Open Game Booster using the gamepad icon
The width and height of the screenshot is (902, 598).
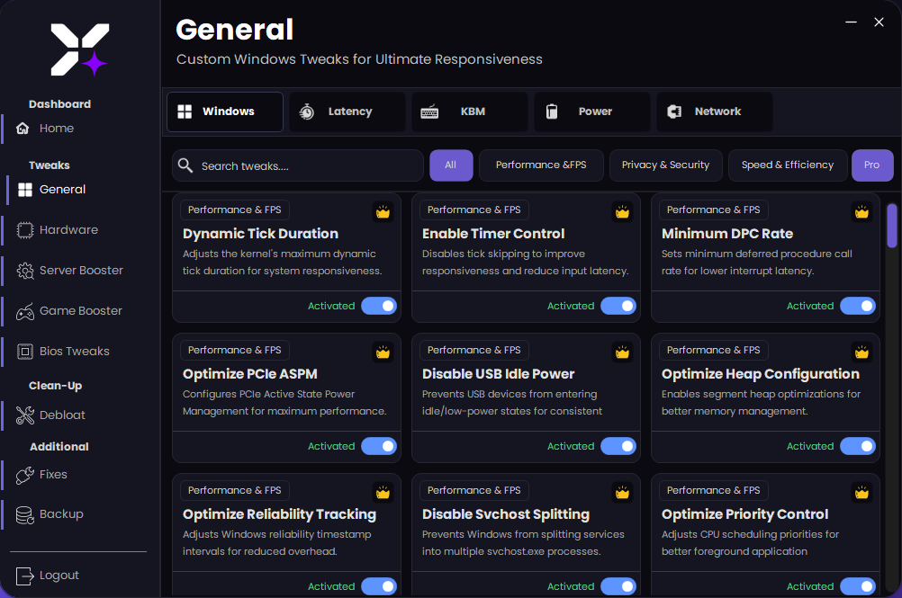pos(24,310)
